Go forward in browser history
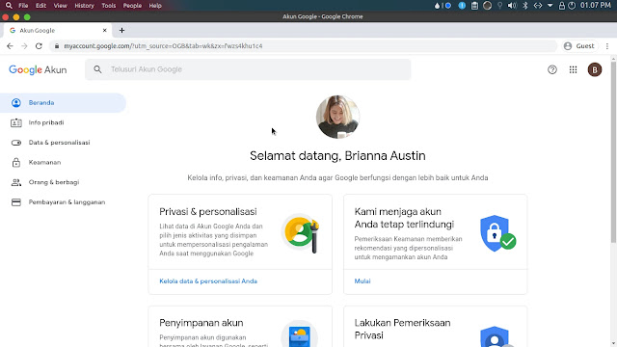The width and height of the screenshot is (617, 347). coord(24,46)
